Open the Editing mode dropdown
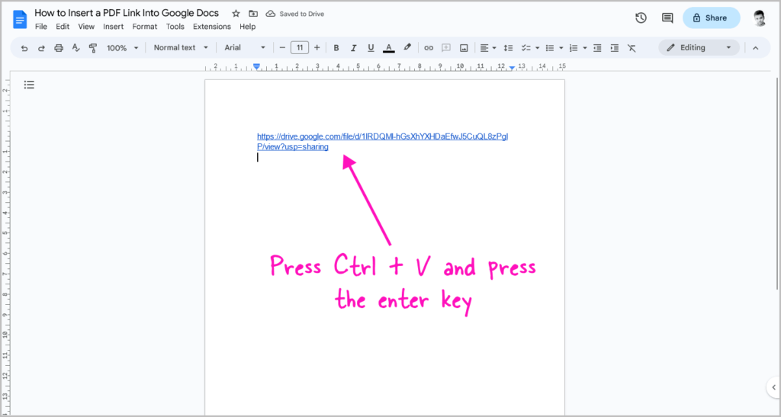Screen dimensions: 781x417 click(699, 48)
